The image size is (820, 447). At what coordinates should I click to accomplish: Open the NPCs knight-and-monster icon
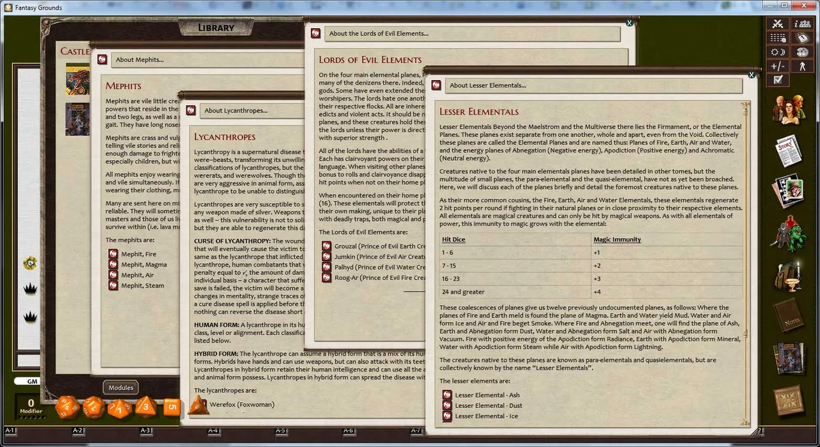[x=788, y=233]
